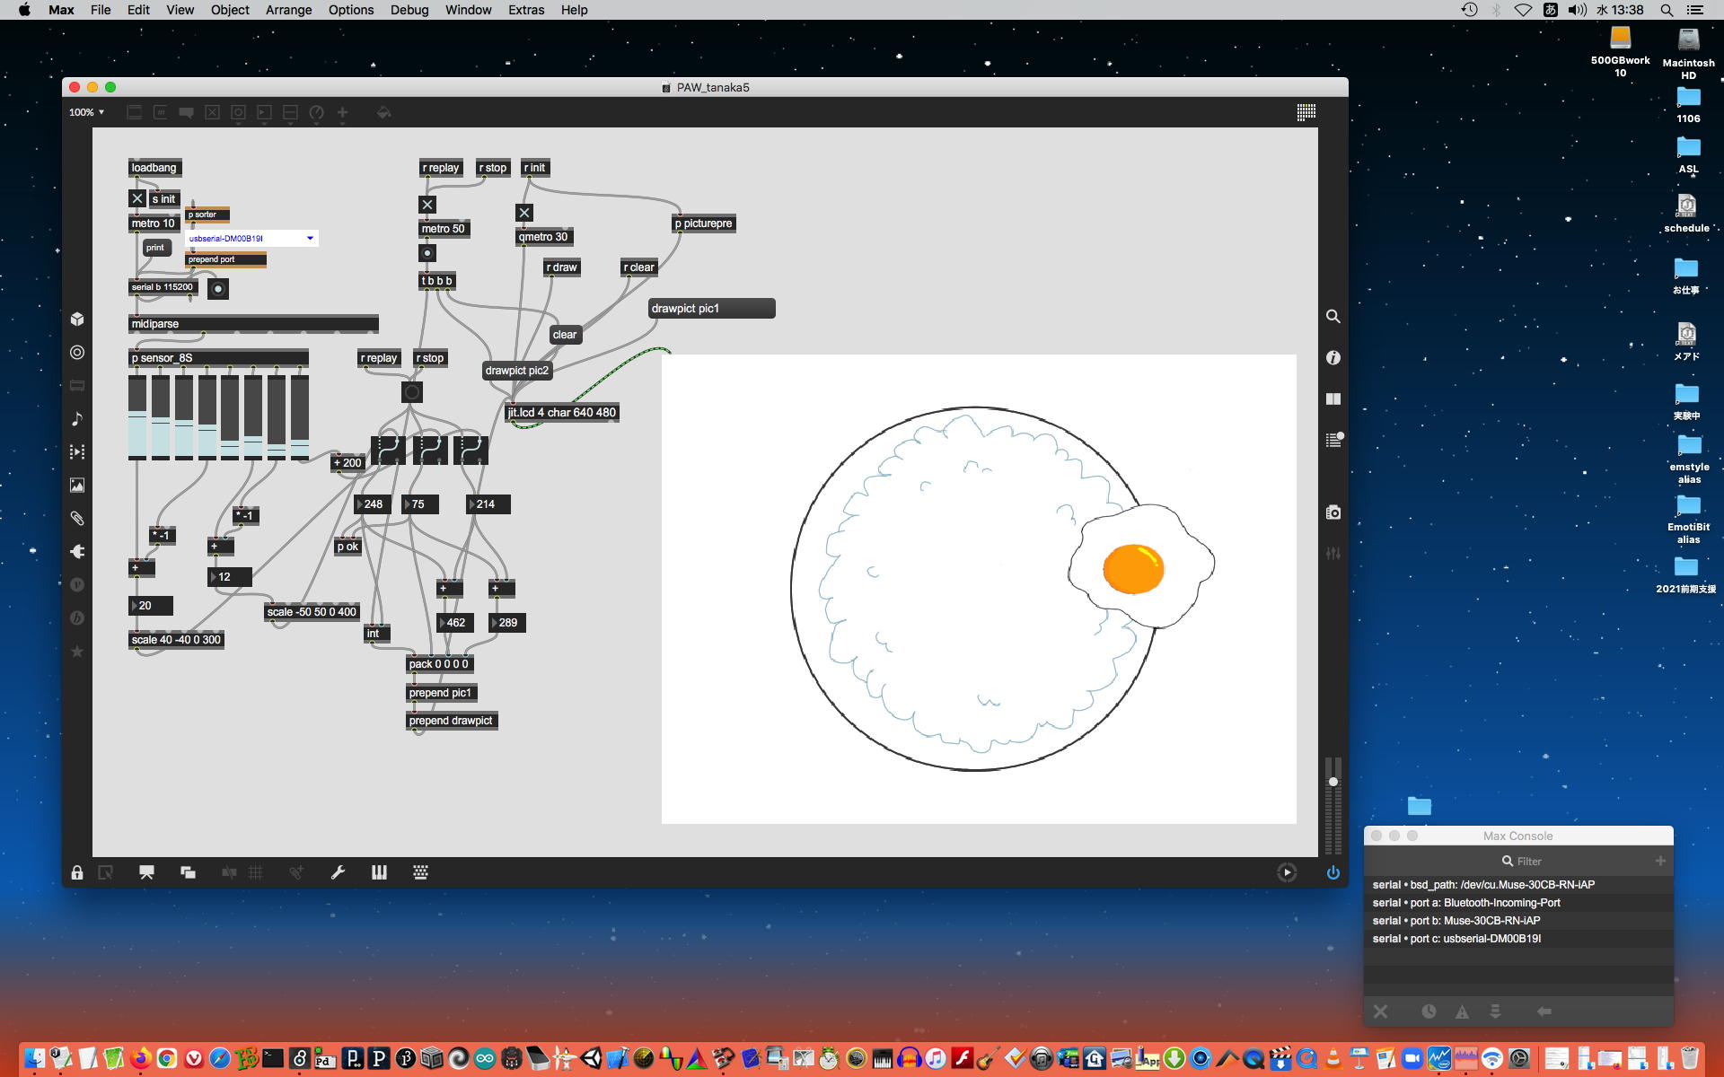Image resolution: width=1724 pixels, height=1077 pixels.
Task: Toggle the X box above metro 10
Action: tap(137, 199)
